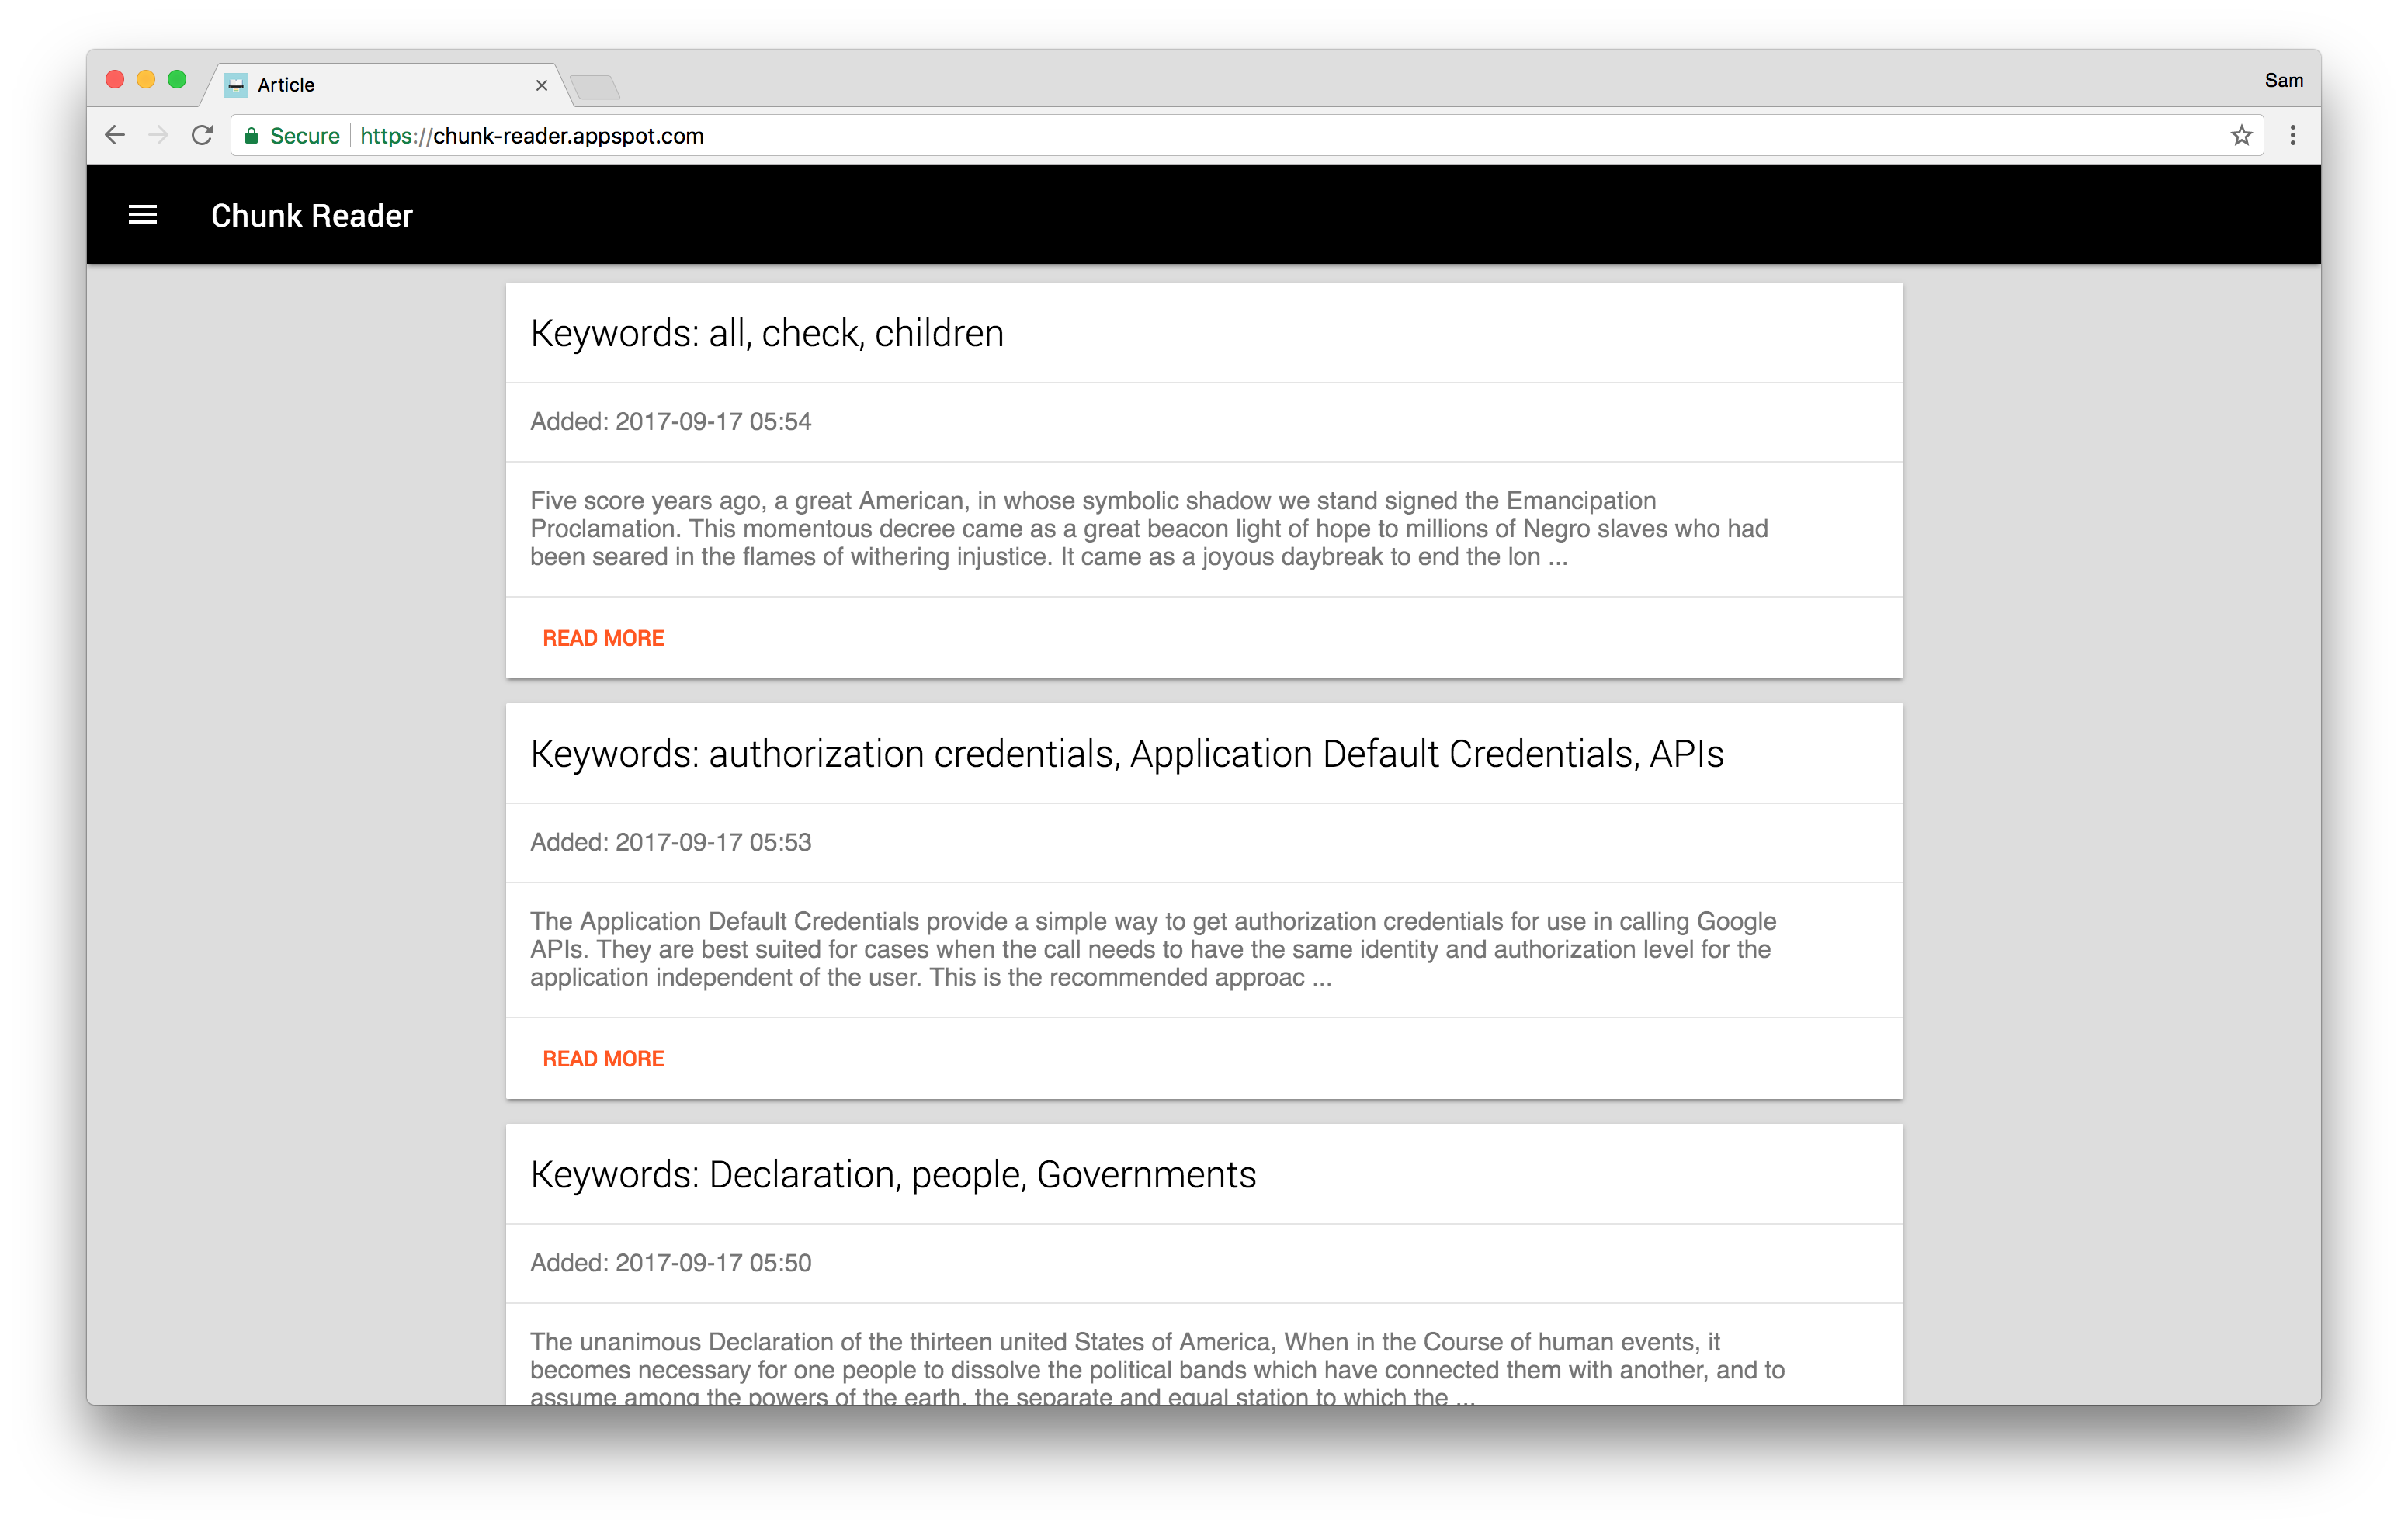
Task: Click green macOS fullscreen window button
Action: (x=177, y=80)
